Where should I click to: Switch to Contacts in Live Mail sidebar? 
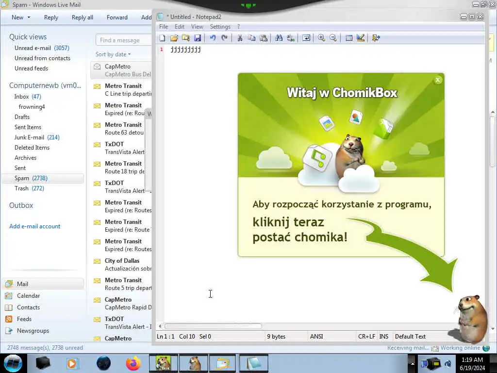coord(28,307)
